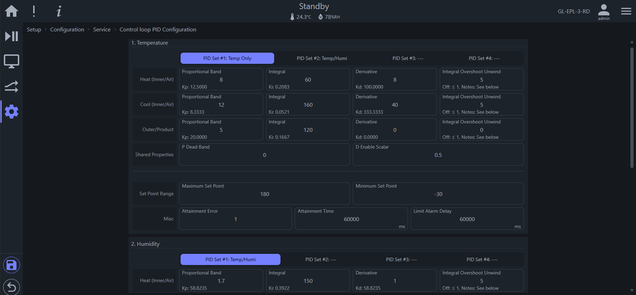Open the admin user profile icon
This screenshot has width=636, height=295.
[604, 12]
